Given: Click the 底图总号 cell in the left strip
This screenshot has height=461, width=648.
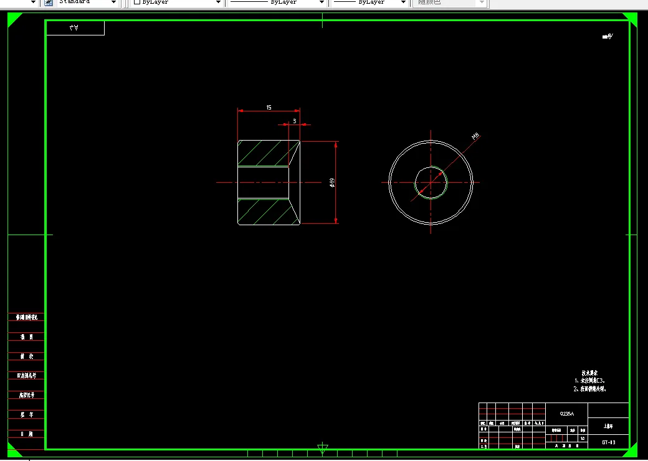Looking at the screenshot, I should click(x=26, y=396).
